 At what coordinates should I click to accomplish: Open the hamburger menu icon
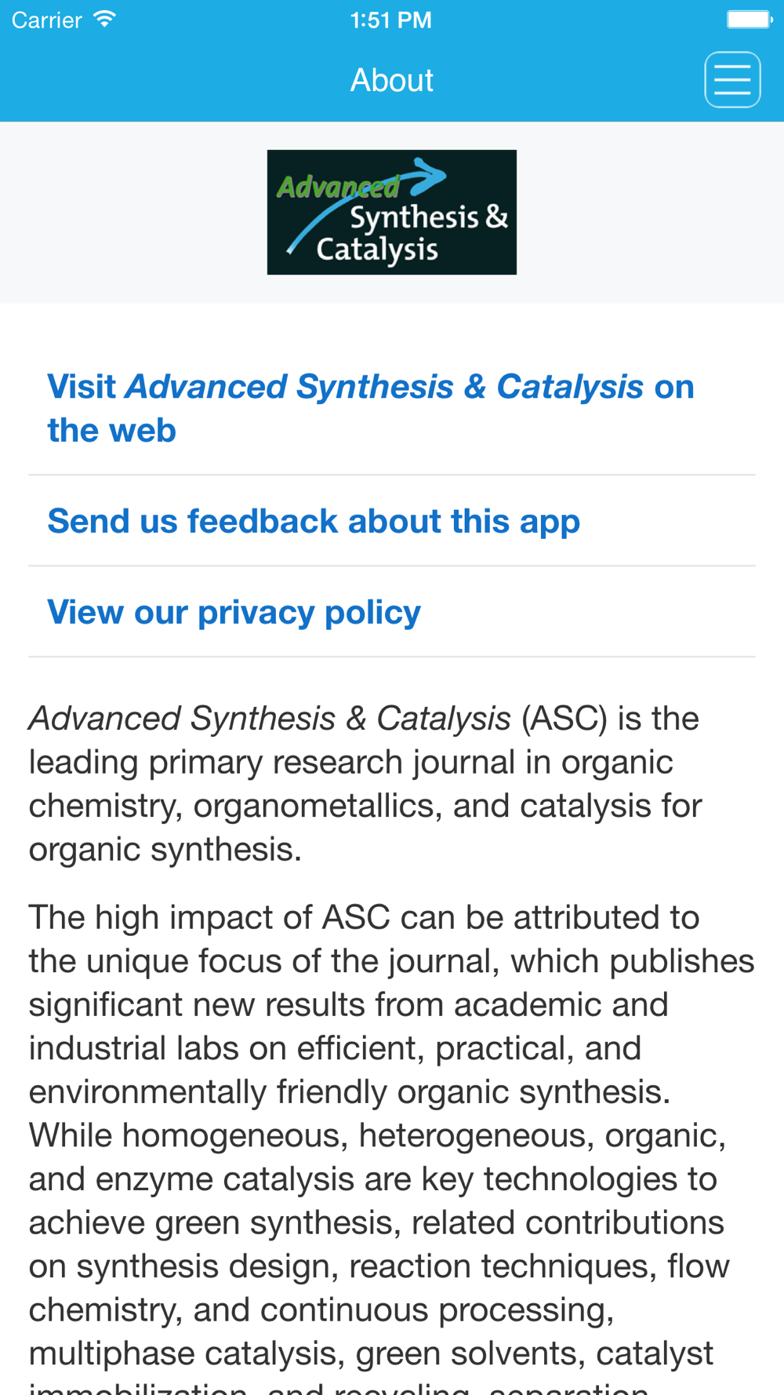tap(732, 80)
